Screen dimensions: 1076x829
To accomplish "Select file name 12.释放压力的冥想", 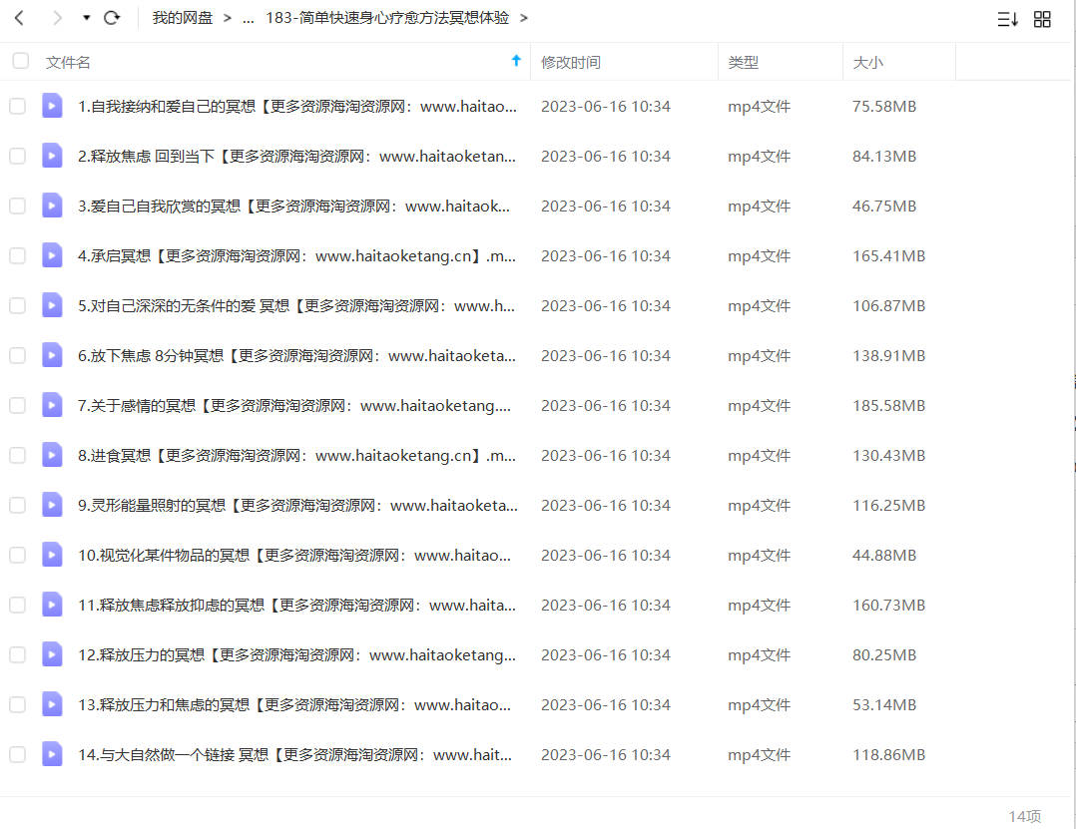I will click(x=296, y=654).
